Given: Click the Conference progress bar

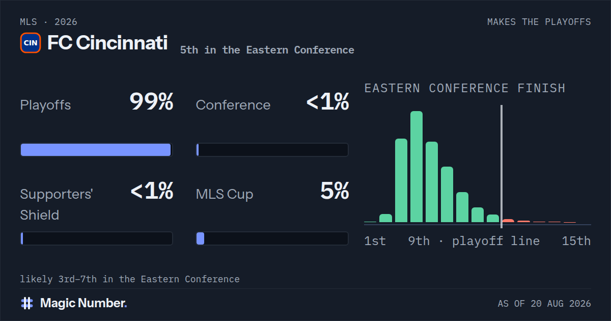Looking at the screenshot, I should 272,150.
